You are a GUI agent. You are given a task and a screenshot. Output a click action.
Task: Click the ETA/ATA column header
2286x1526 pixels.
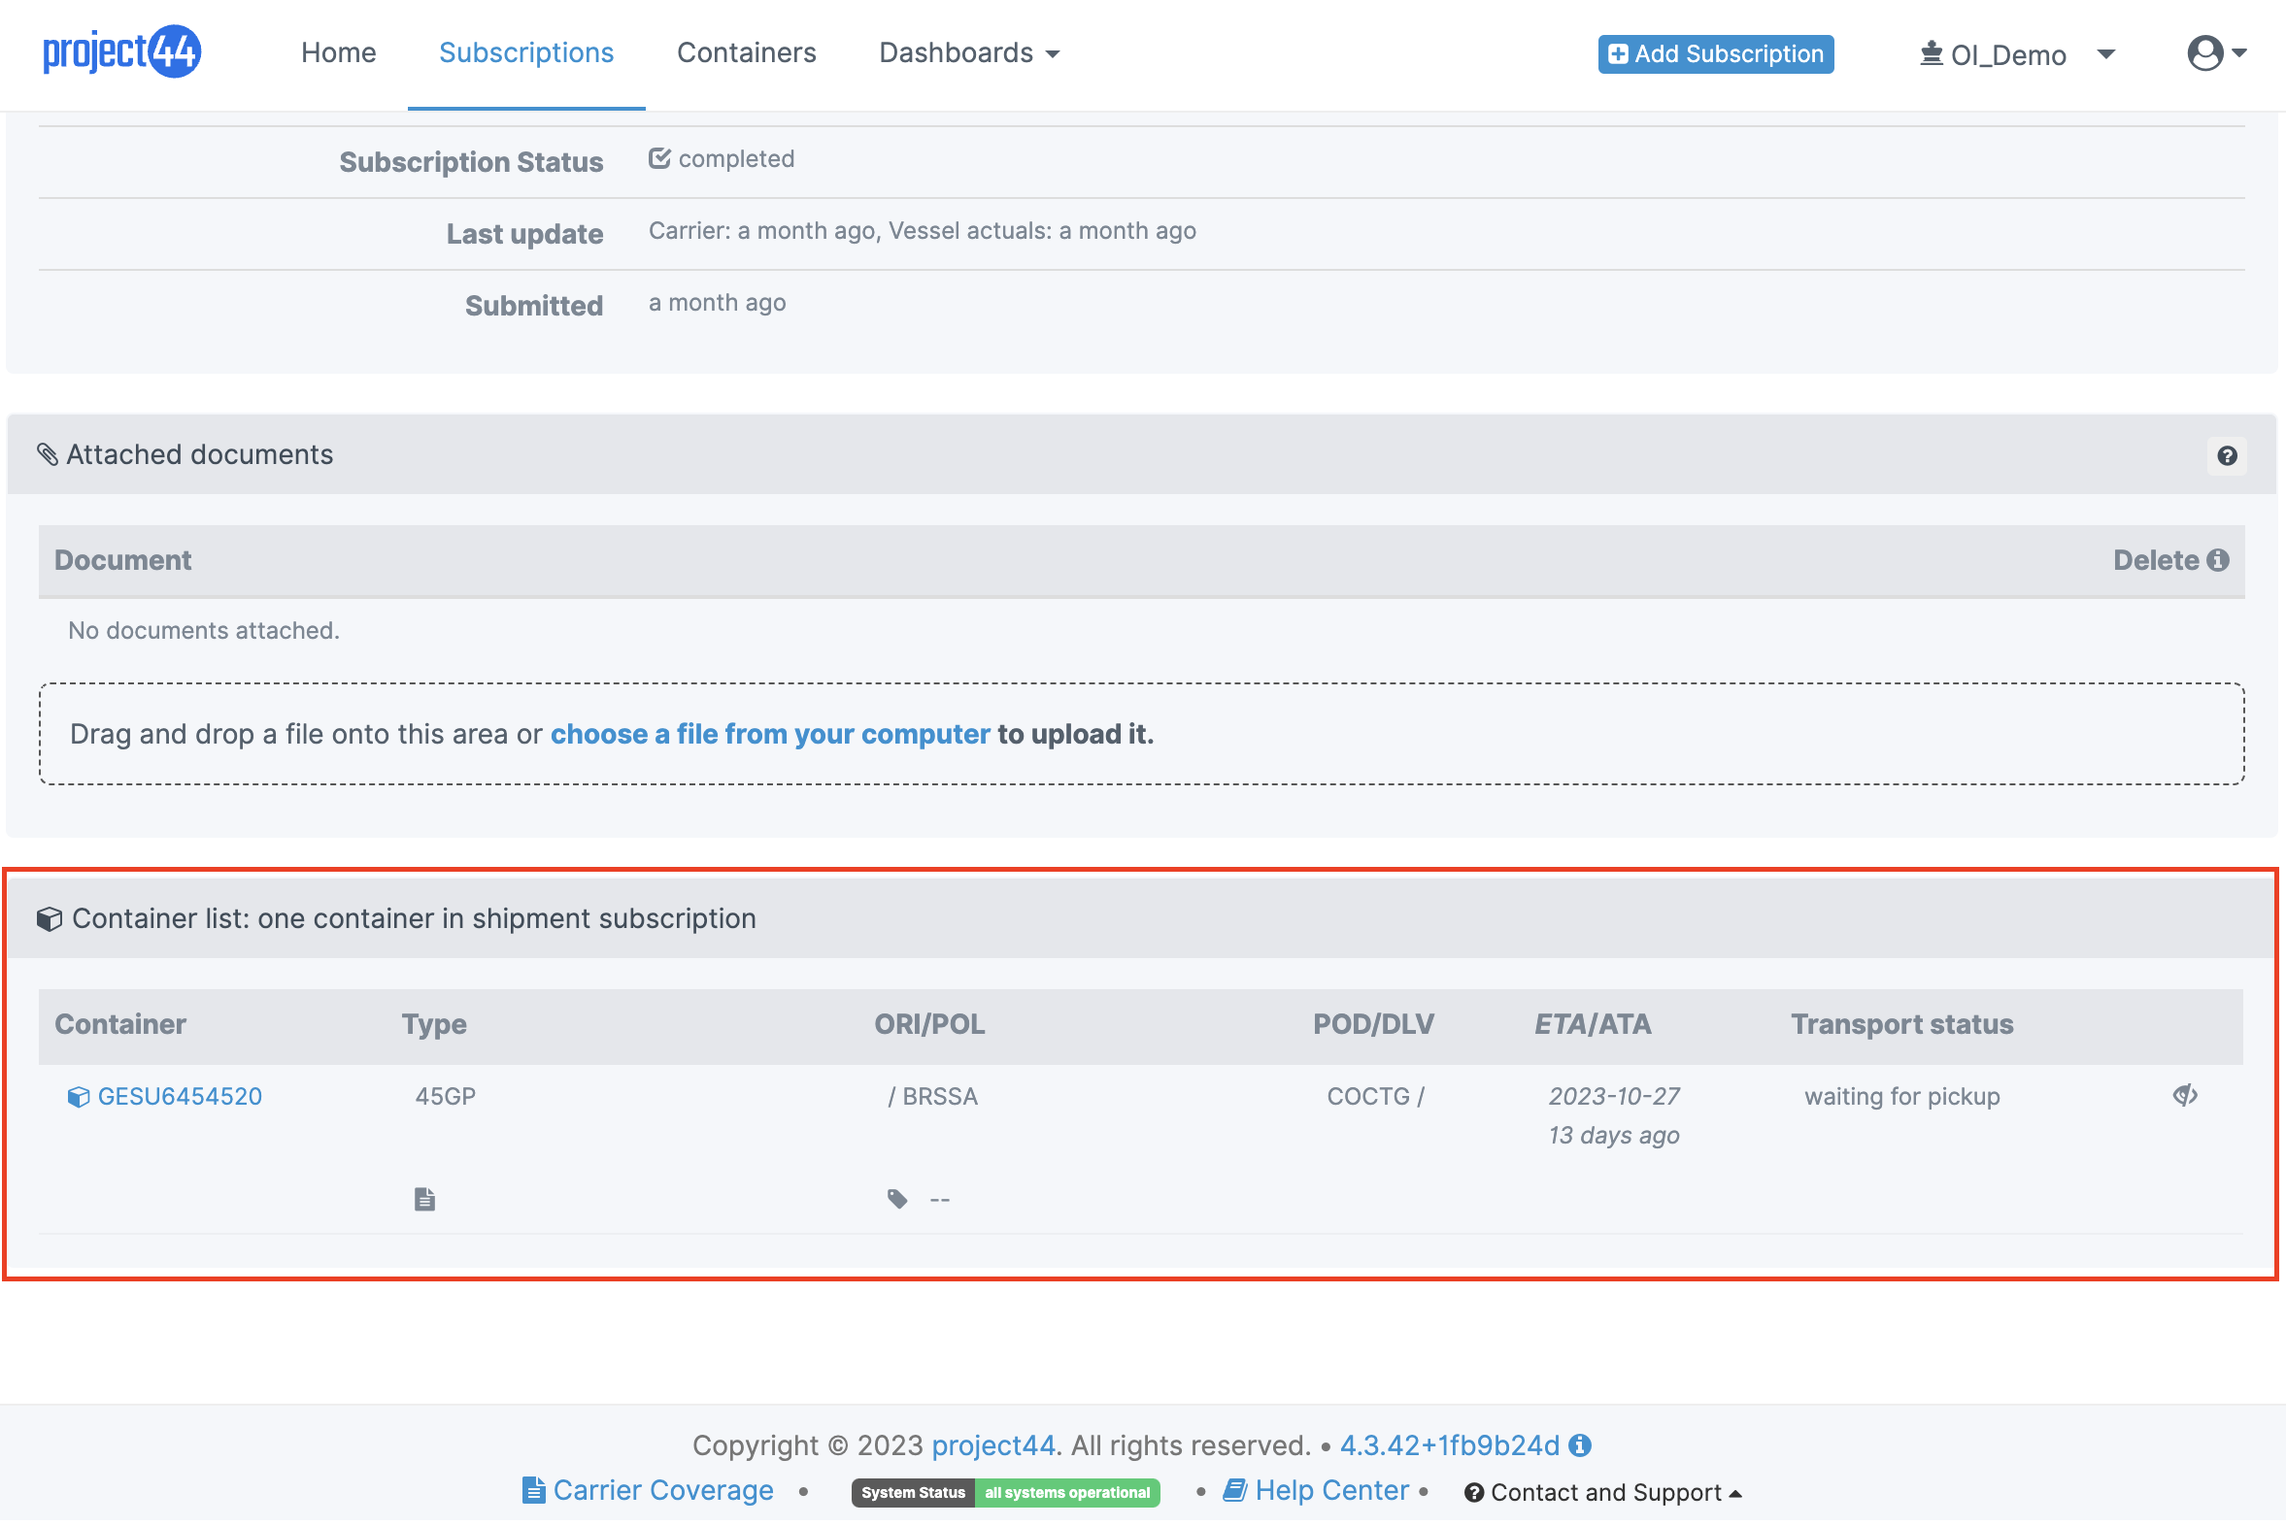click(1592, 1024)
